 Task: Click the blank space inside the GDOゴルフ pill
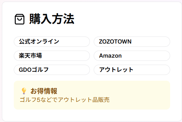[x=69, y=70]
